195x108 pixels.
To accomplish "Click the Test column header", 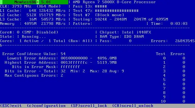I will pos(161,54).
